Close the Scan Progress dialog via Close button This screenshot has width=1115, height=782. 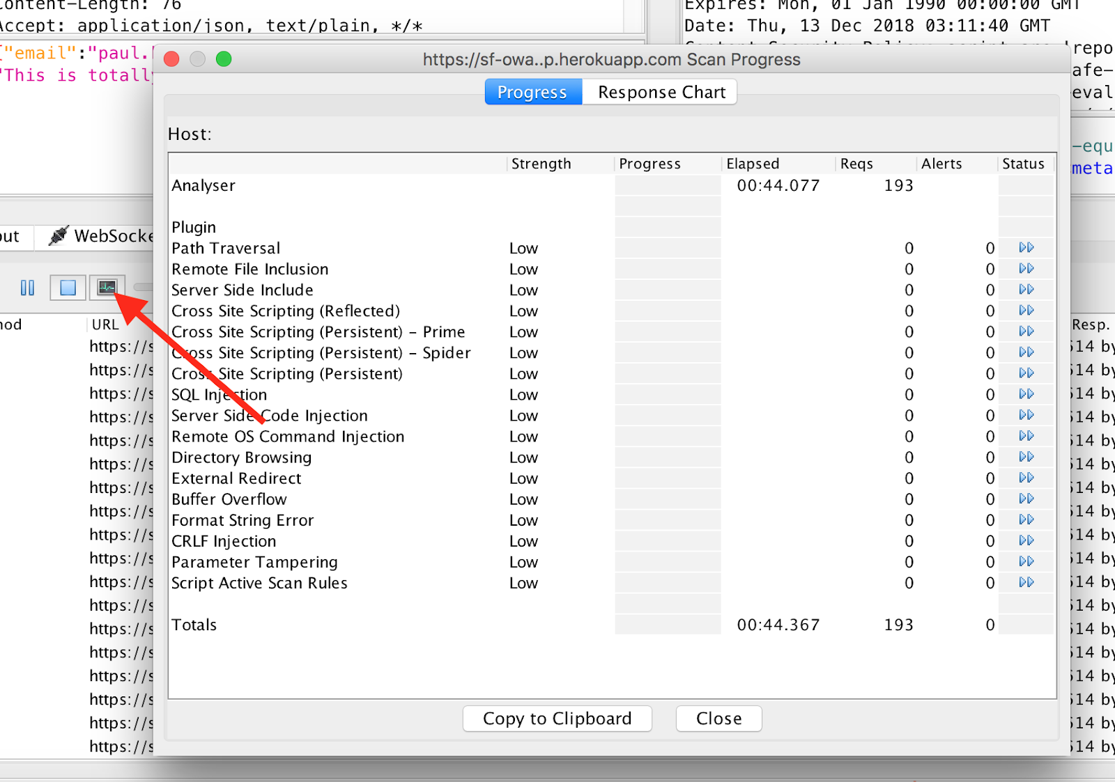coord(718,718)
